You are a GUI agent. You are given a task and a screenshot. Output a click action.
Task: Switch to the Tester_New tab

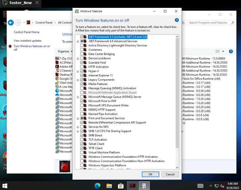(20, 3)
